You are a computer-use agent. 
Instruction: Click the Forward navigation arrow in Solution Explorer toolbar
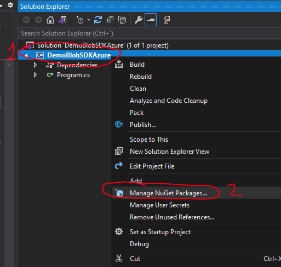coord(38,20)
